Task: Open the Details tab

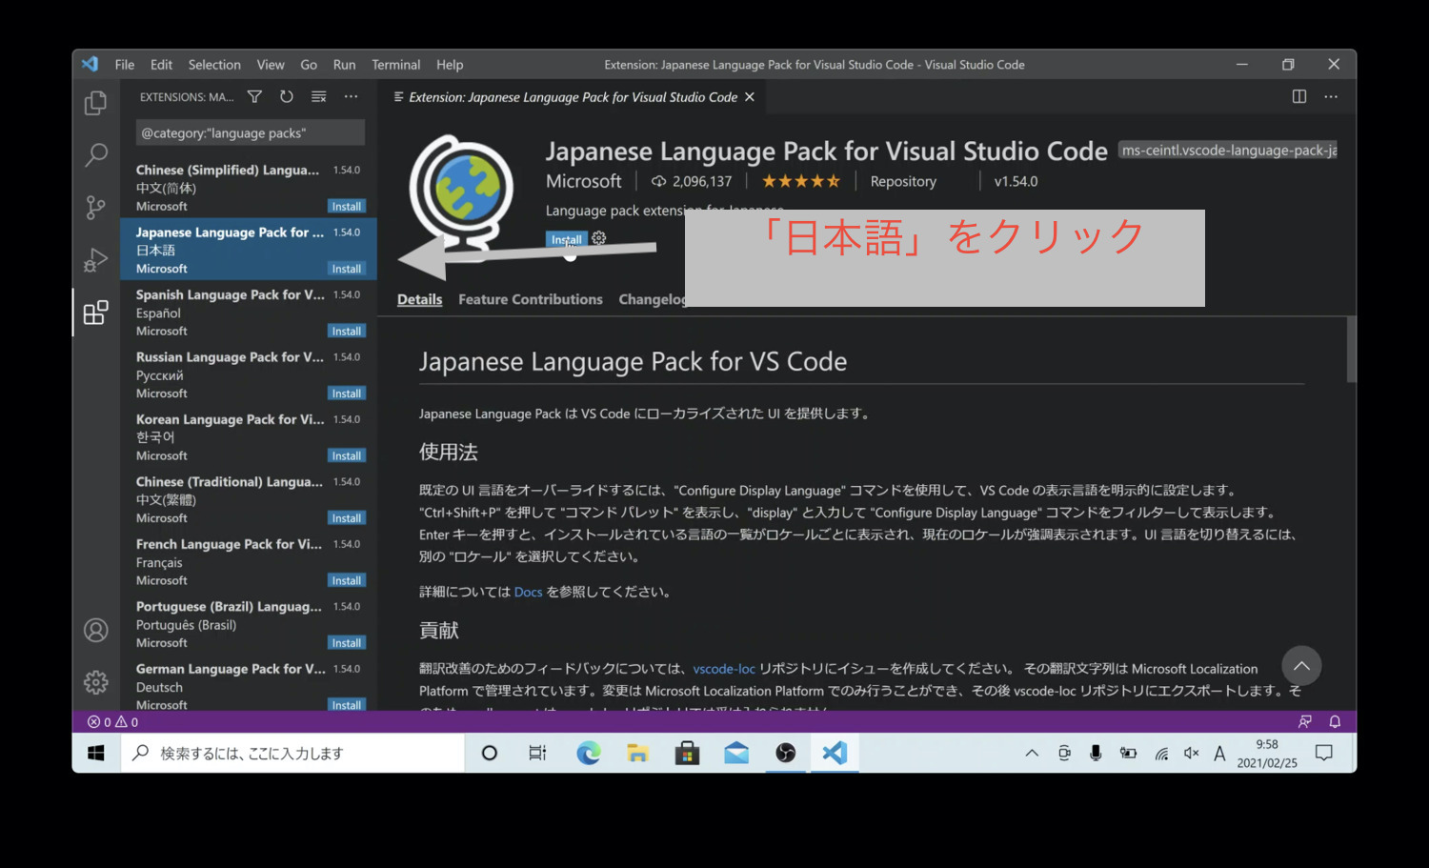Action: point(419,299)
